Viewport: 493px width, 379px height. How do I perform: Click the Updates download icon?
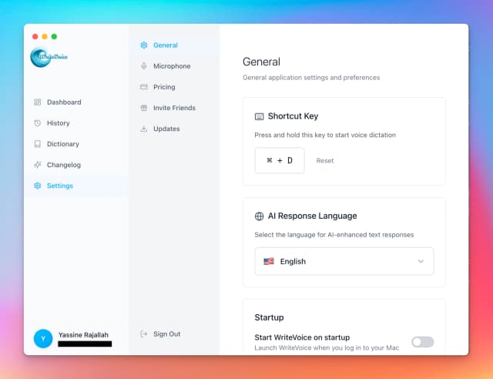[x=144, y=129]
